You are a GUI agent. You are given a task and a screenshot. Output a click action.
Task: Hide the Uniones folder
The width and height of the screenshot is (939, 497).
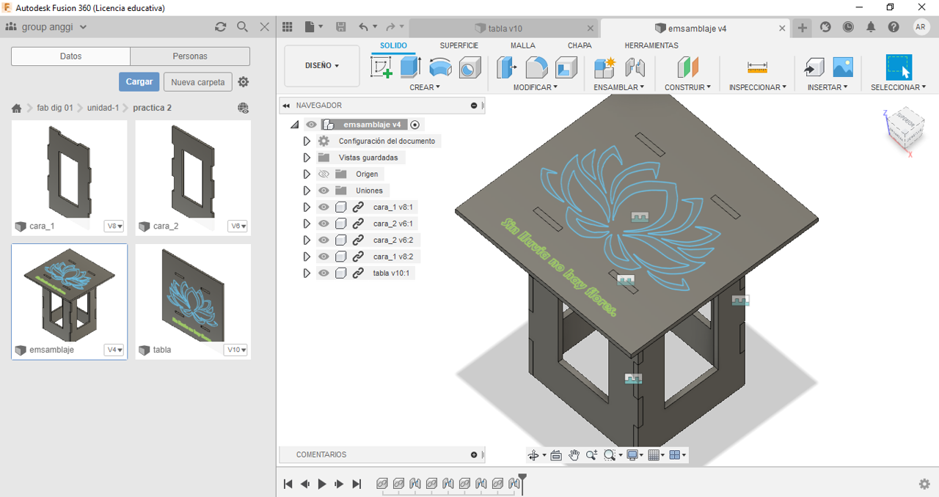[324, 191]
